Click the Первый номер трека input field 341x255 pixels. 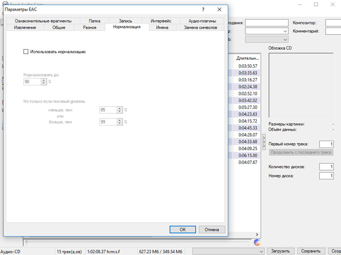(x=326, y=144)
